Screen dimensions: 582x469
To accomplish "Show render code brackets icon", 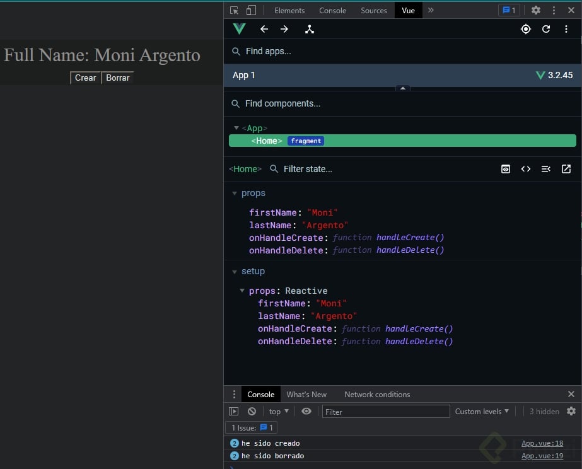I will 526,169.
